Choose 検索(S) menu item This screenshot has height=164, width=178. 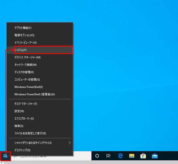pyautogui.click(x=40, y=126)
